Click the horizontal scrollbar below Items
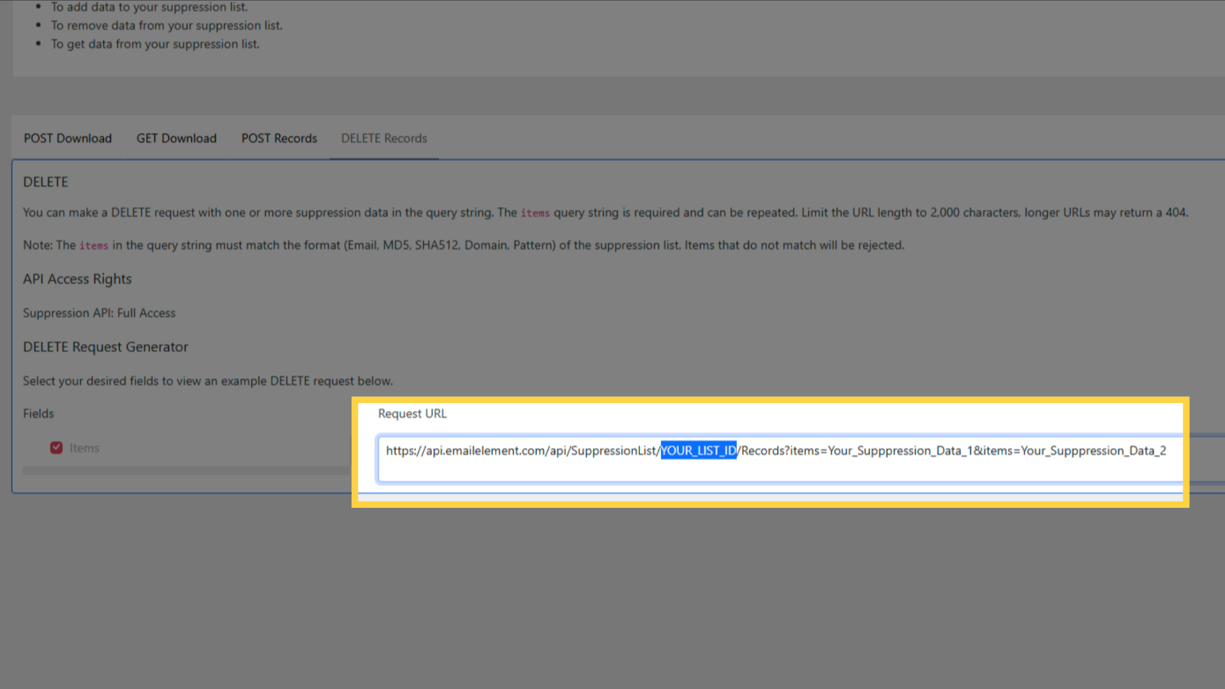 186,470
